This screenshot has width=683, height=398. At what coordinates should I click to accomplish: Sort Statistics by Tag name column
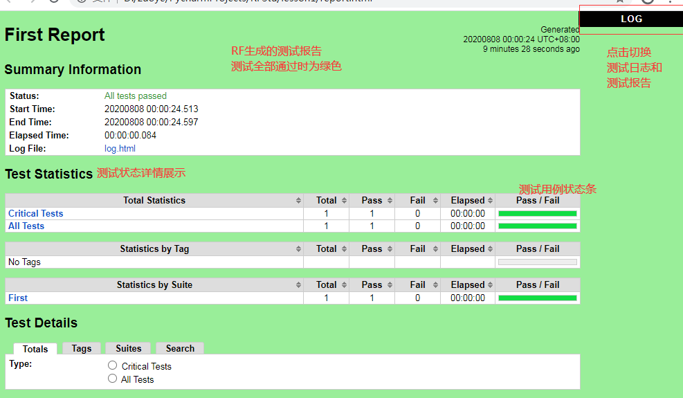tap(154, 249)
